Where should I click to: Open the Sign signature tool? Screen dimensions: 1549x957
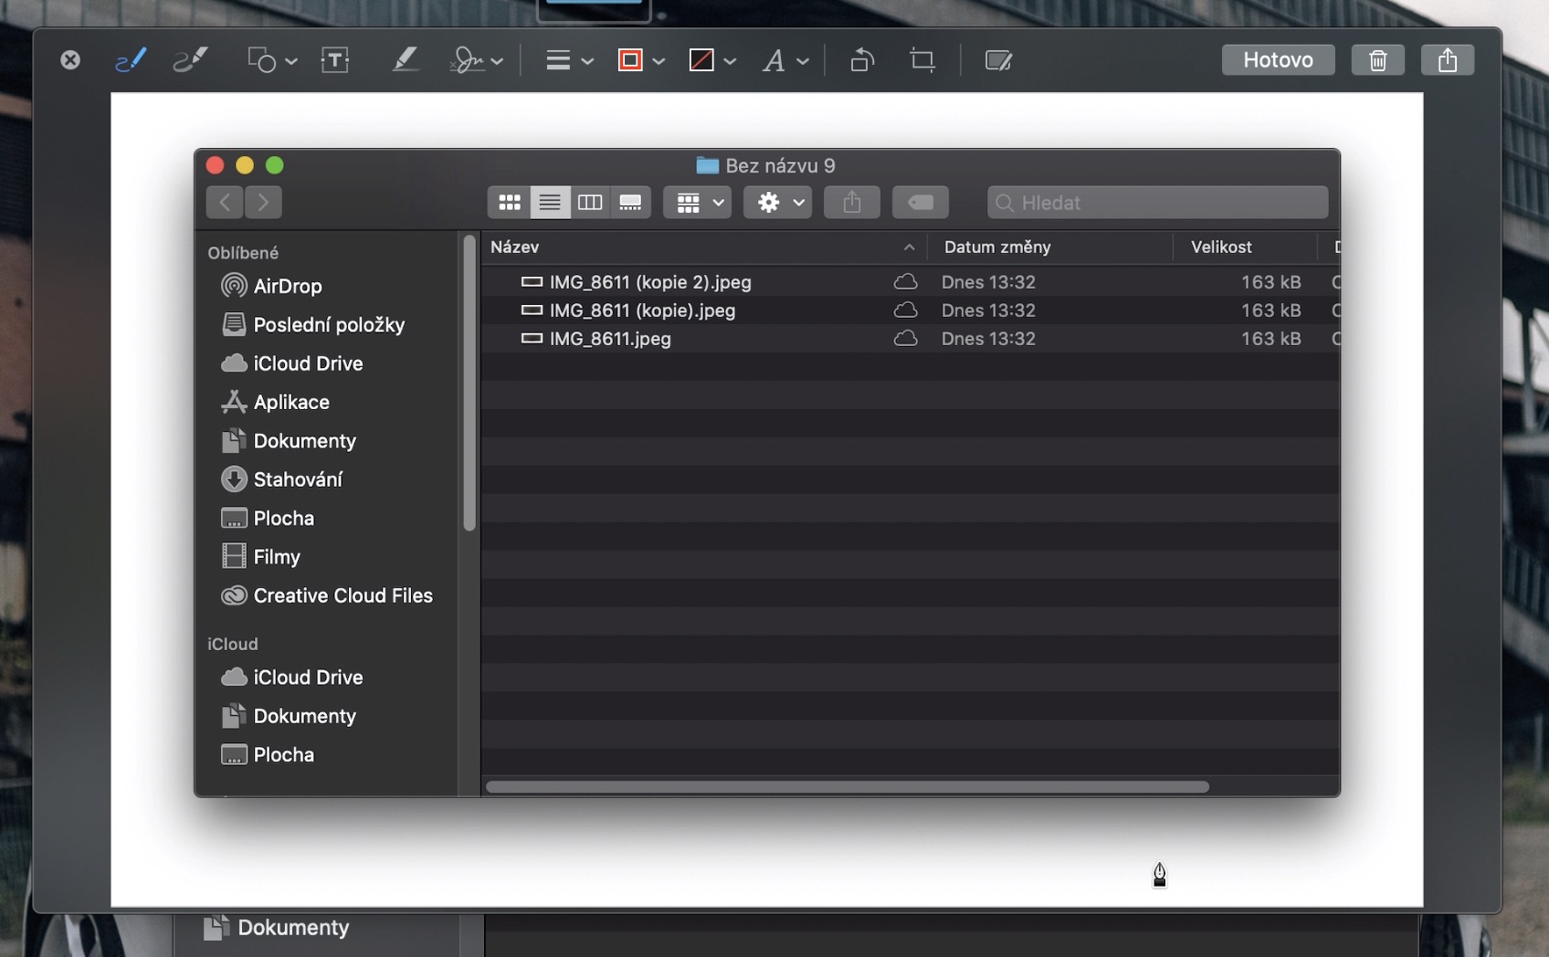click(468, 60)
